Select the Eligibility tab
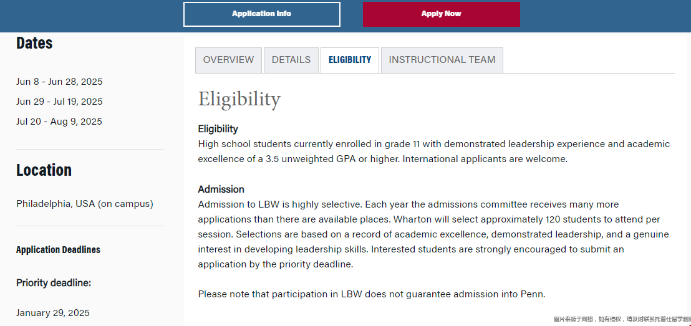This screenshot has height=326, width=691. tap(350, 60)
